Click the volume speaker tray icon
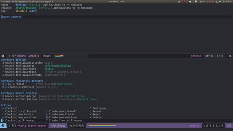Screen dimensions: 233x131 click(x=220, y=1)
